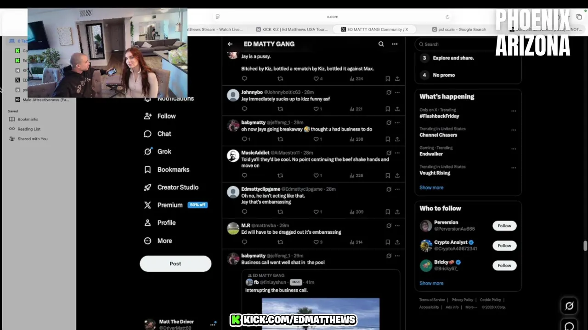Open Grok icon on Johnnybo's post
The height and width of the screenshot is (330, 588).
click(x=389, y=93)
